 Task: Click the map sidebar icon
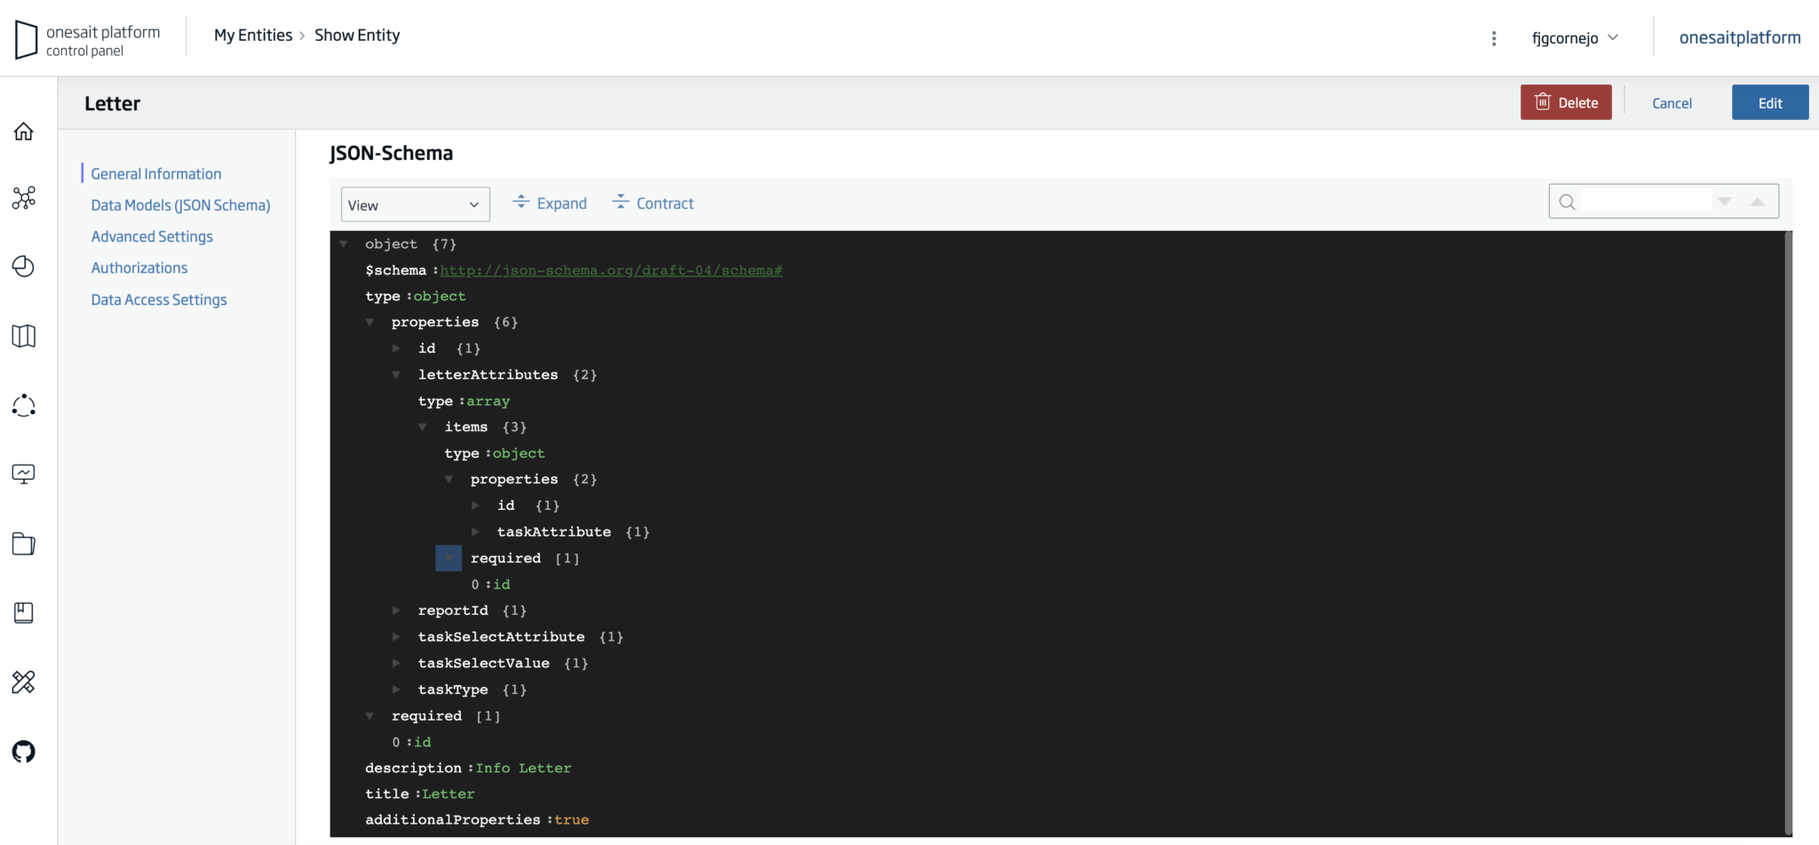(x=24, y=336)
